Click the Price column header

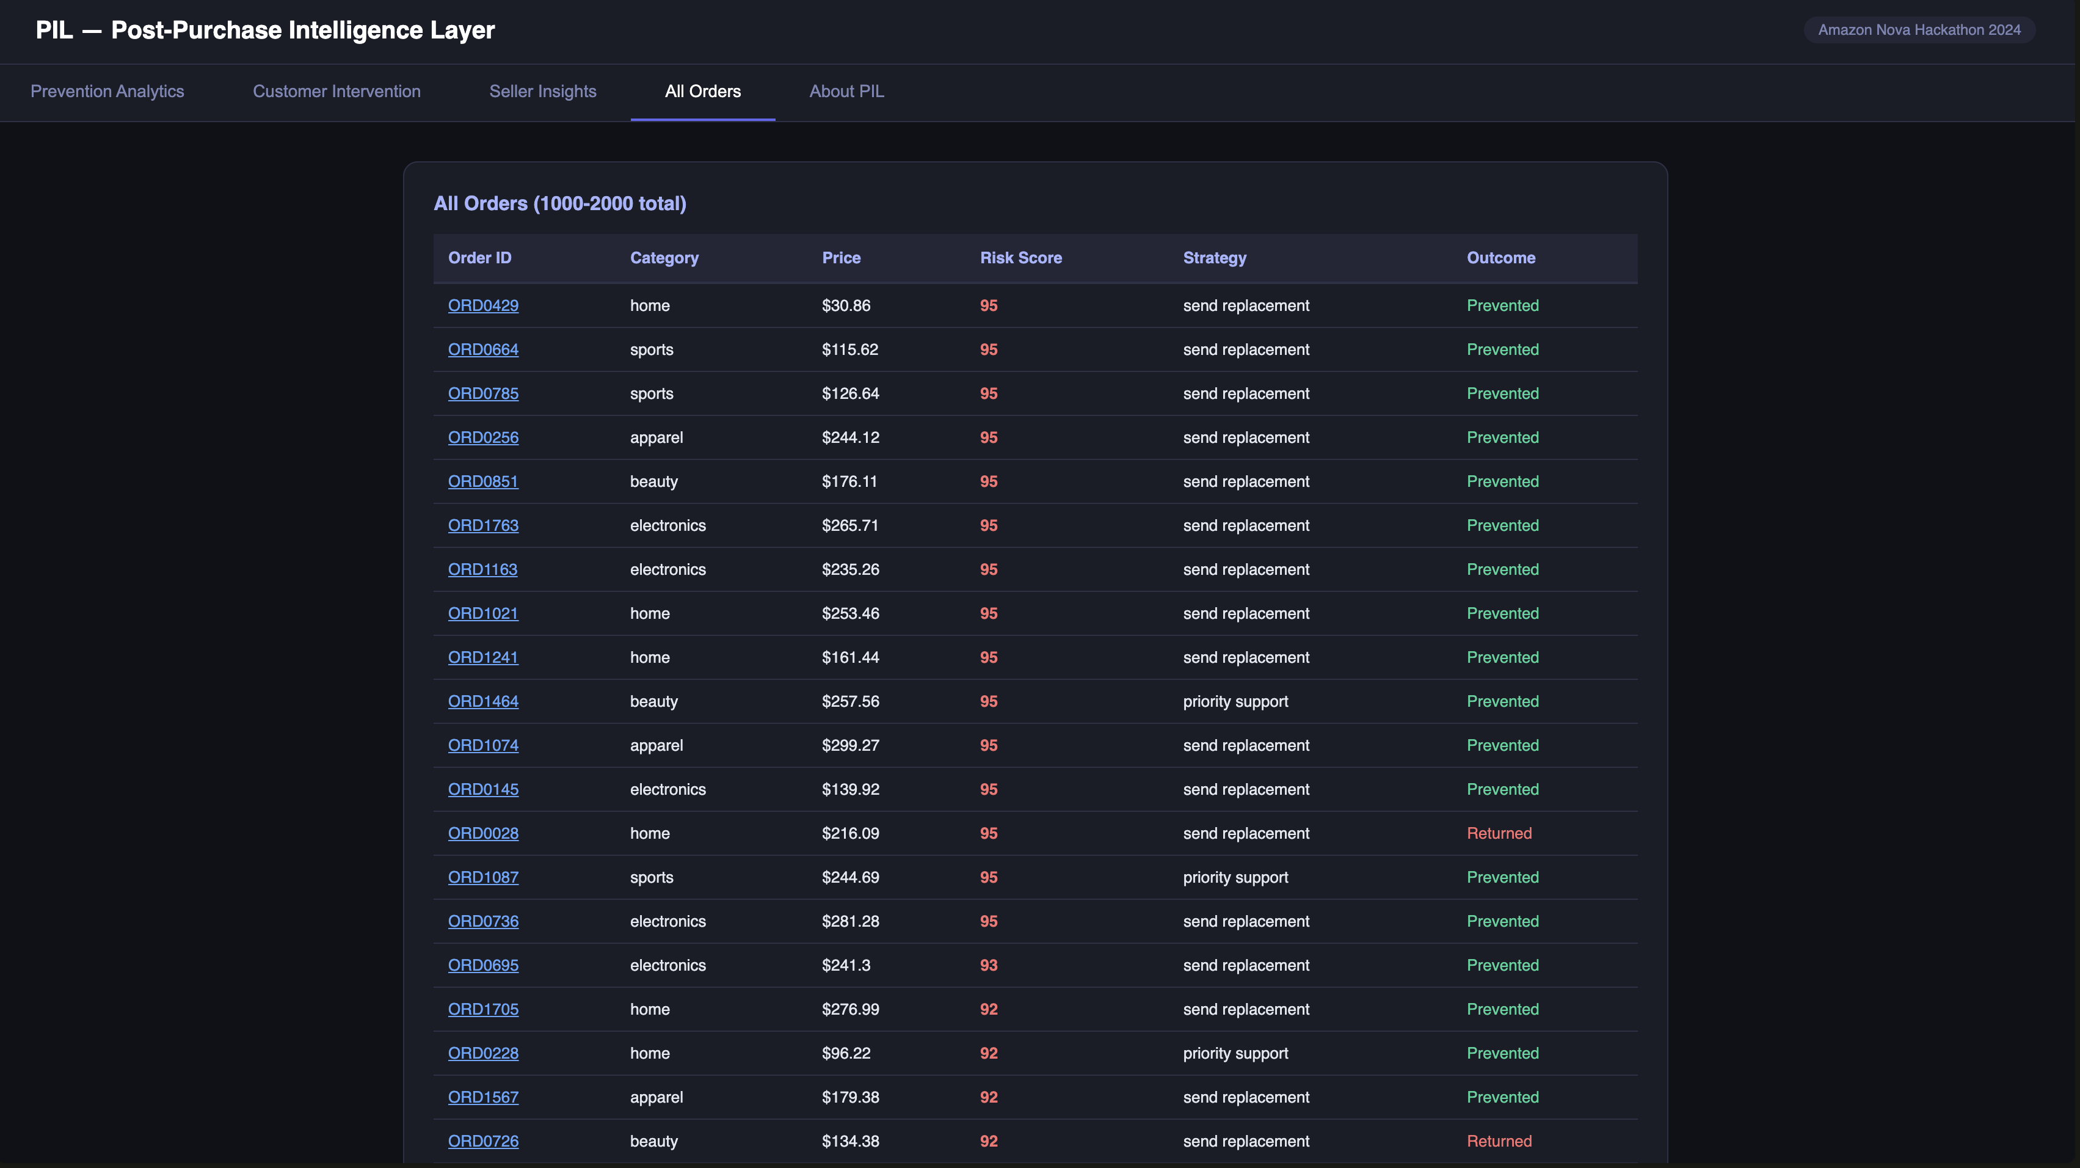(840, 258)
